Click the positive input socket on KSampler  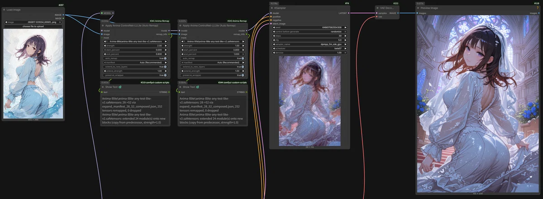pos(271,17)
